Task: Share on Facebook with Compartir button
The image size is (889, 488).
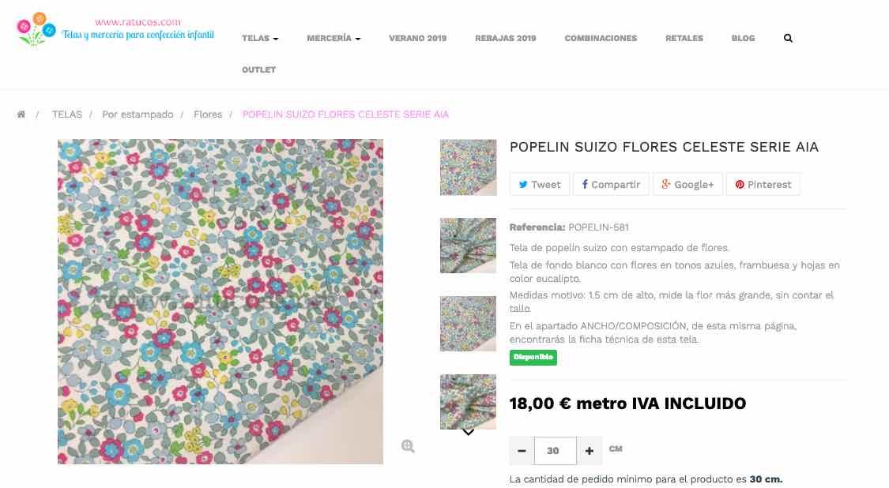Action: coord(611,184)
